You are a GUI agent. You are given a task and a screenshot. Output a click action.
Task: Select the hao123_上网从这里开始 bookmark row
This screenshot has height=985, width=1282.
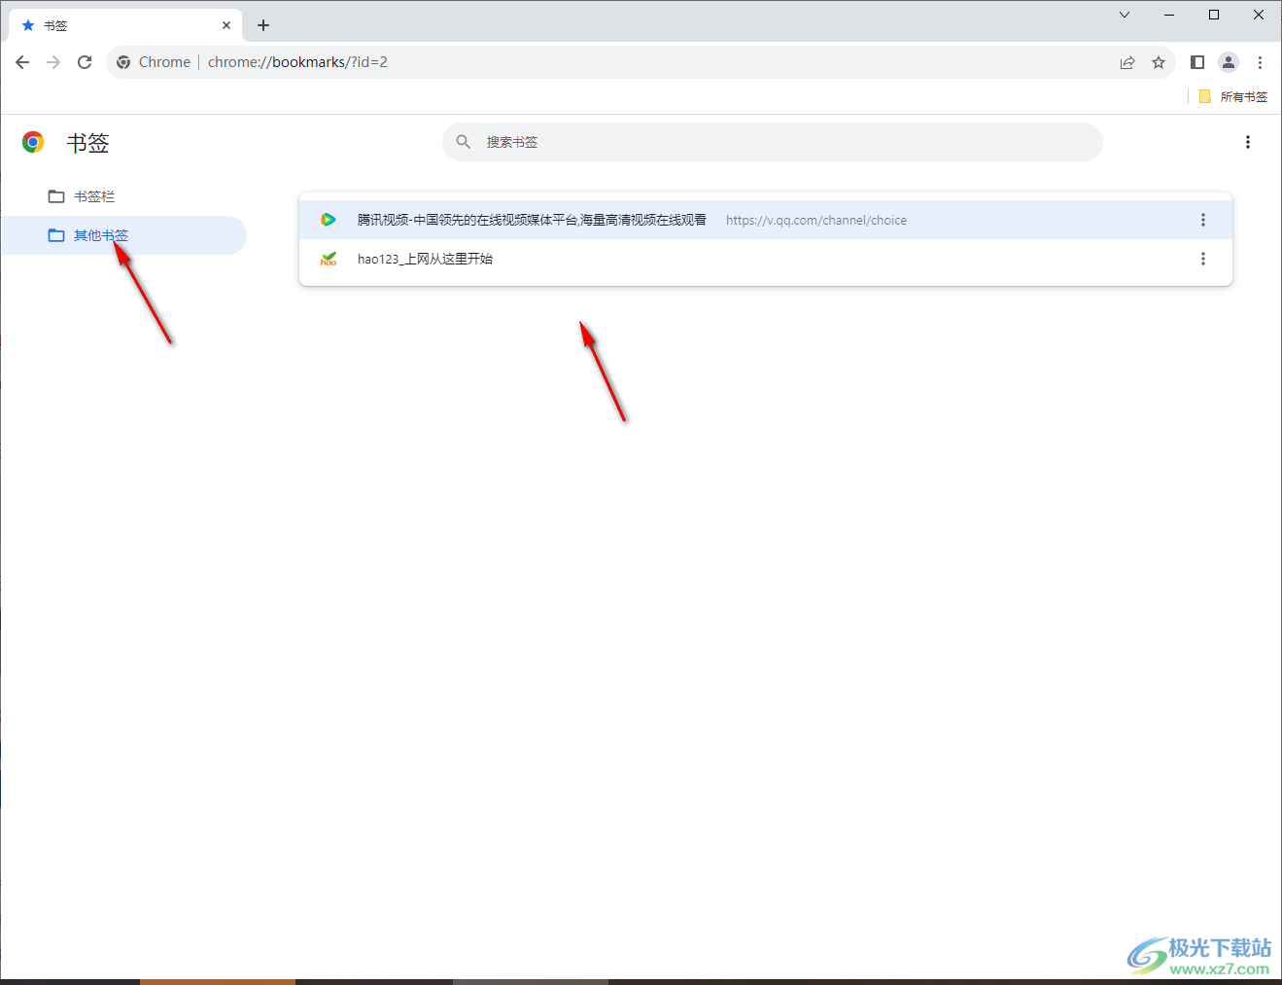[766, 259]
